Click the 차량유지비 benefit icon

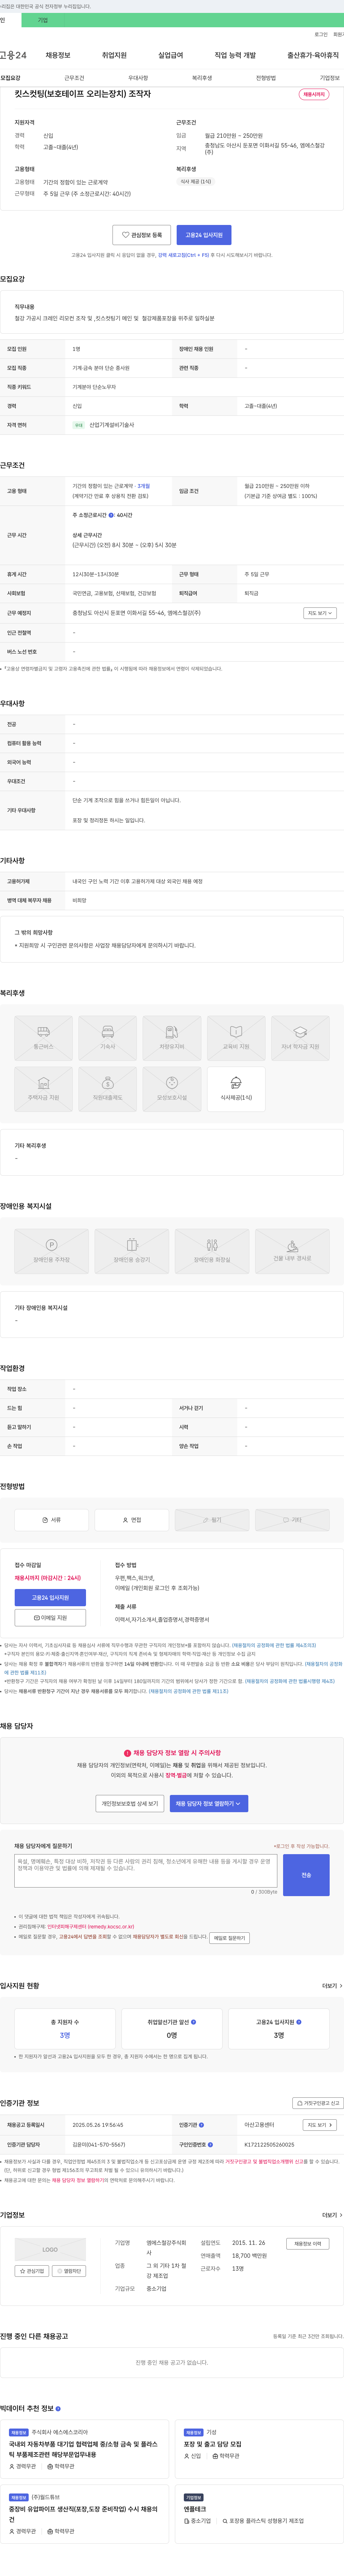pos(172,1038)
